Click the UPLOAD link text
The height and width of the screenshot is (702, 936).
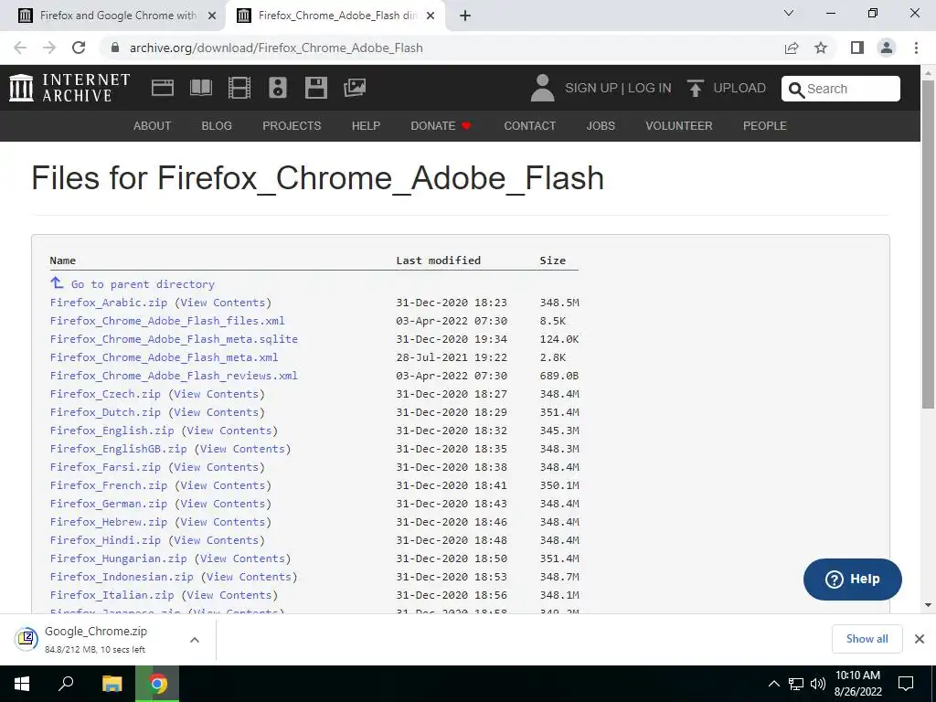point(739,89)
